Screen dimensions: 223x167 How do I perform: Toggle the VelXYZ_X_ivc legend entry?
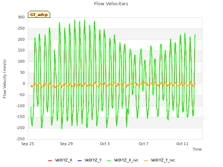(x=123, y=160)
